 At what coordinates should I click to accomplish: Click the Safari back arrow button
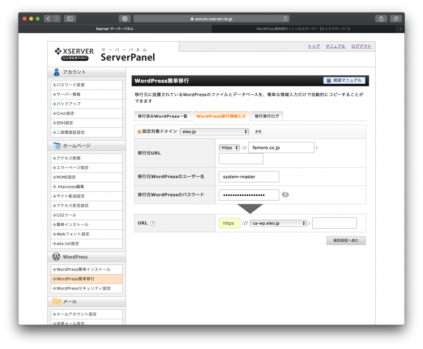pos(48,19)
